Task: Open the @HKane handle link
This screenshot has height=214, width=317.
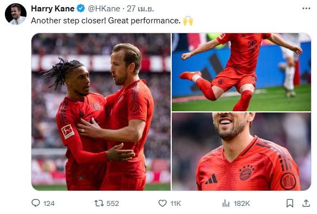Action: pyautogui.click(x=104, y=9)
